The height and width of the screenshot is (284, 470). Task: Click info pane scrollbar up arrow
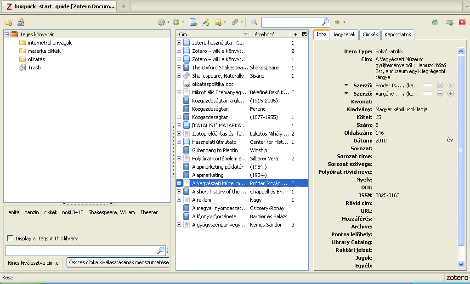[461, 51]
